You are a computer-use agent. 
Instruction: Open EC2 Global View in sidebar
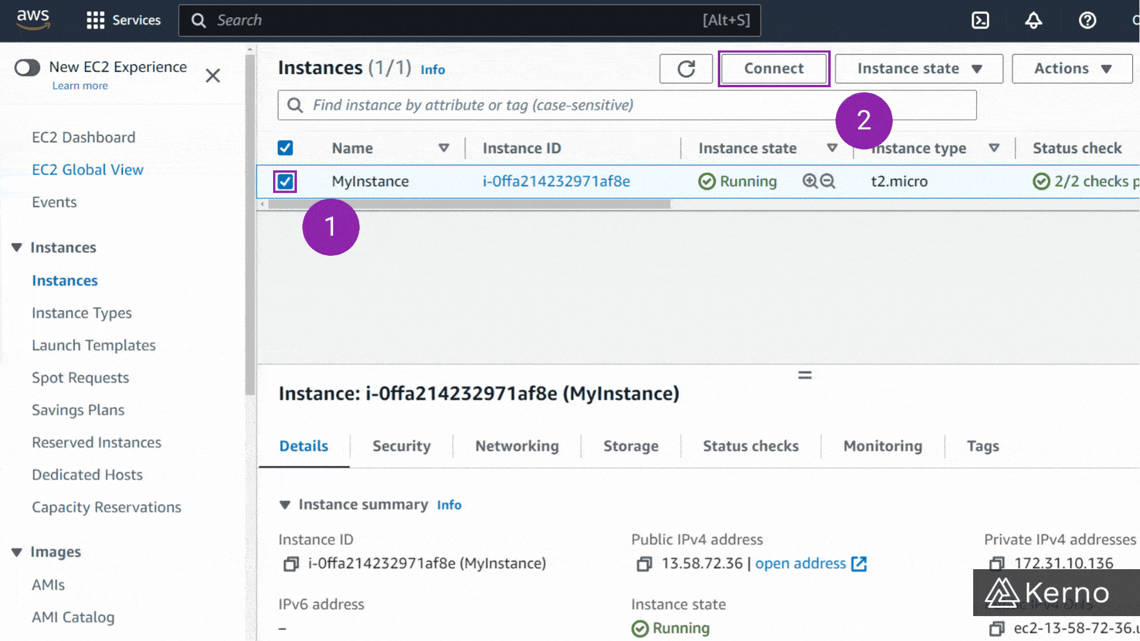[x=88, y=170]
